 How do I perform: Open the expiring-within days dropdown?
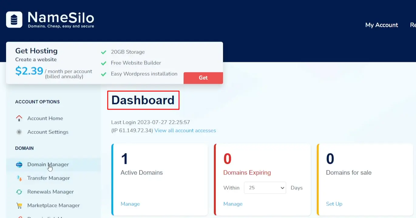point(265,188)
